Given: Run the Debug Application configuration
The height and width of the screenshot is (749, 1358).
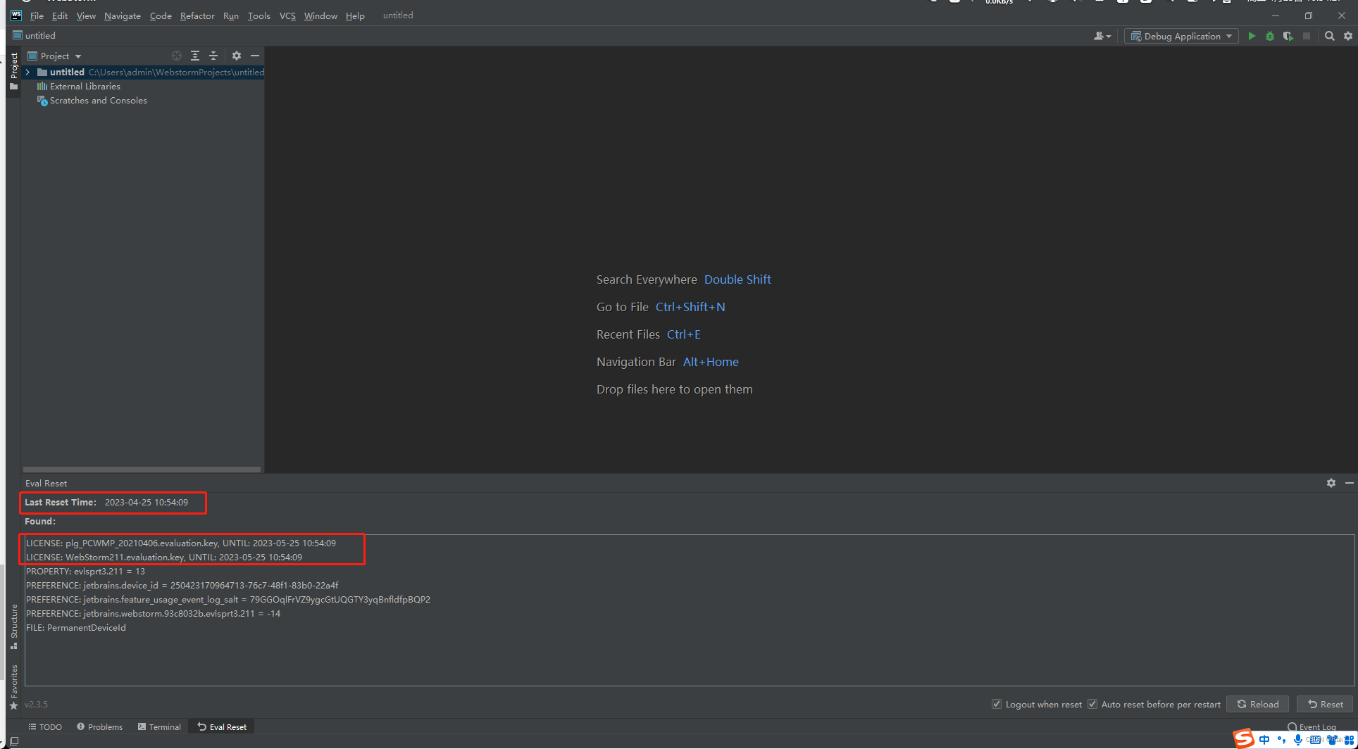Looking at the screenshot, I should click(1252, 36).
